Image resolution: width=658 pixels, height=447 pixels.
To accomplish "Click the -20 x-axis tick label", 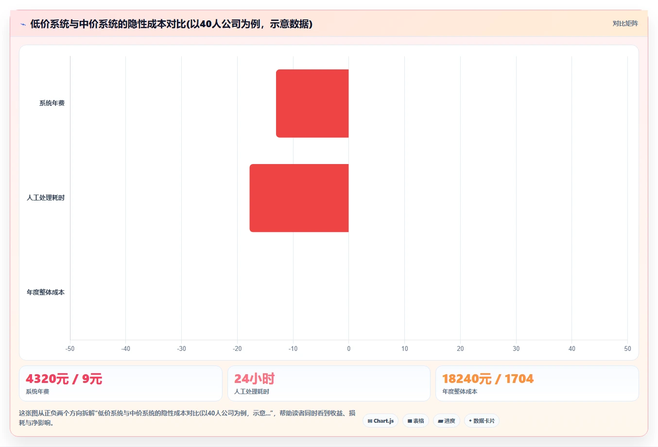I will pos(237,348).
